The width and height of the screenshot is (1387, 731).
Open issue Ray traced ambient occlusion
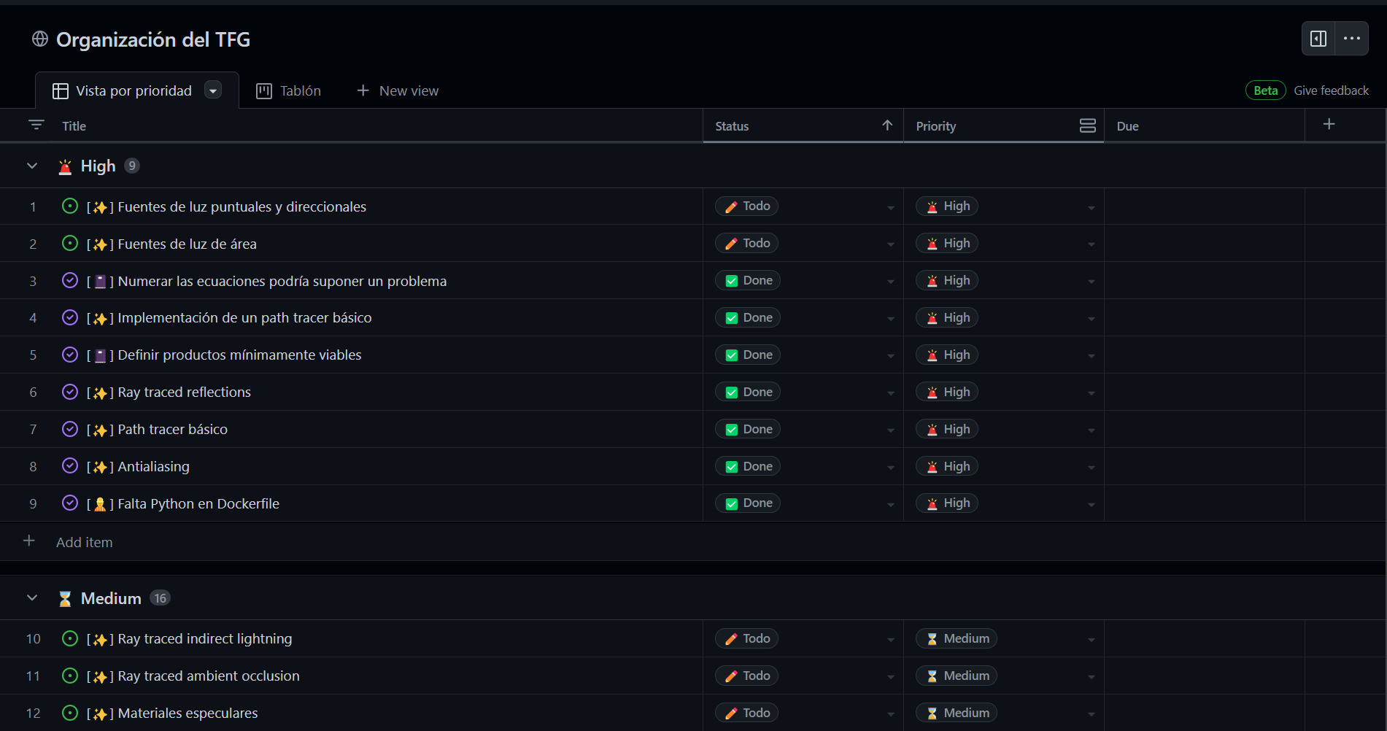coord(209,676)
